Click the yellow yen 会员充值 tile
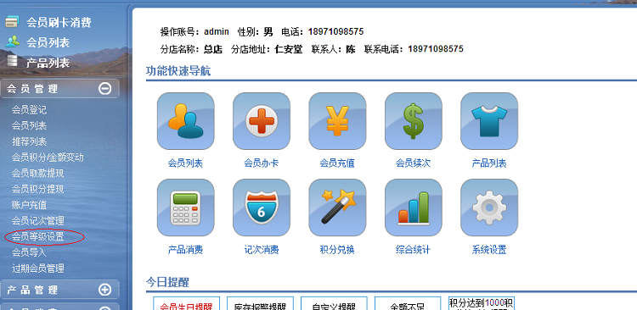637x310 pixels. (x=337, y=121)
